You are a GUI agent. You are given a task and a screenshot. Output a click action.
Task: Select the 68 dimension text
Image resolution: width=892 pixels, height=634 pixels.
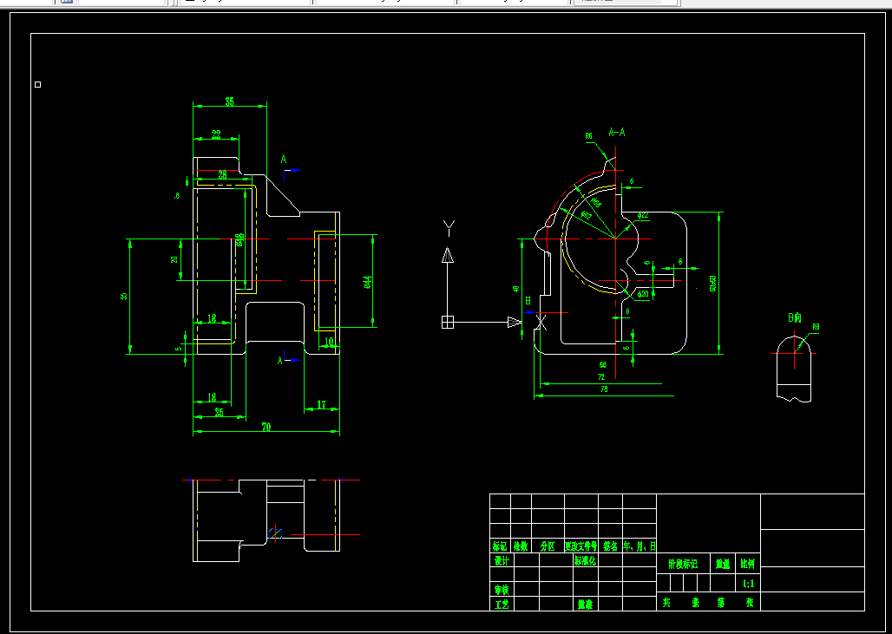pos(602,364)
